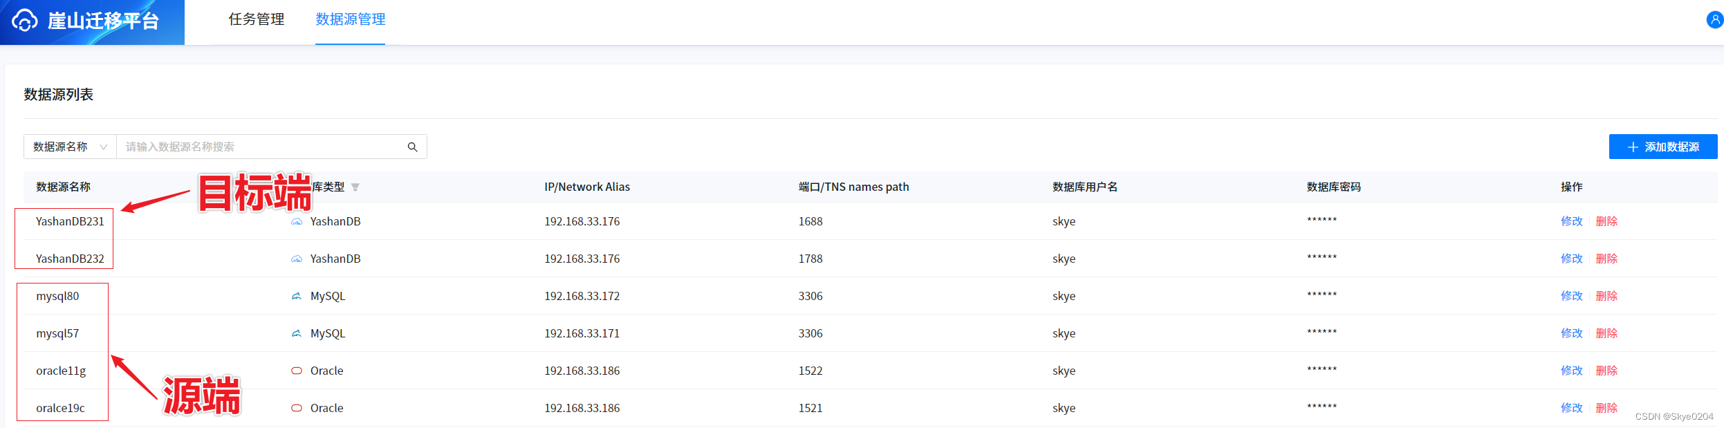Screen dimensions: 1724x428
Task: Click 修改 for YashanDB231
Action: 1571,221
